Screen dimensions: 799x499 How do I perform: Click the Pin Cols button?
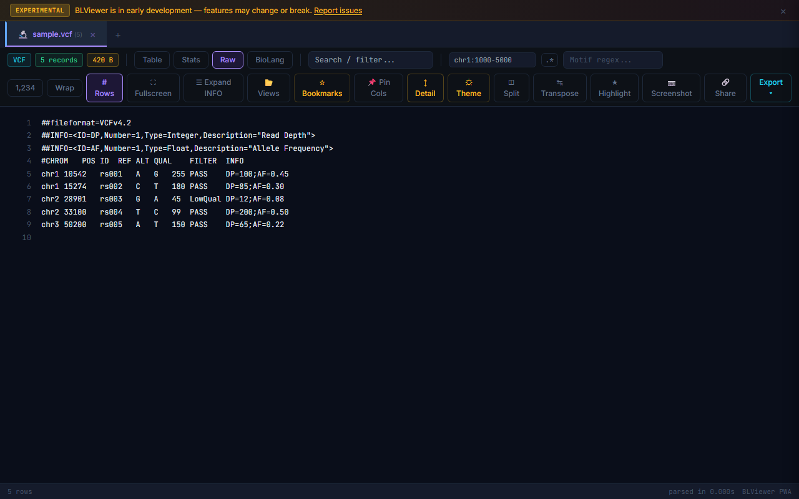point(378,88)
